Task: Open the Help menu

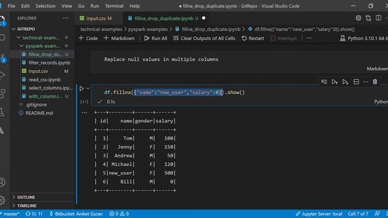Action: [x=135, y=6]
